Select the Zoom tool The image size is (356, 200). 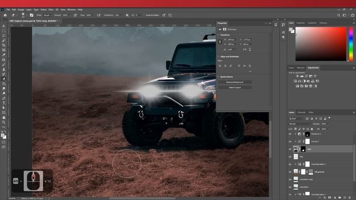(4, 122)
